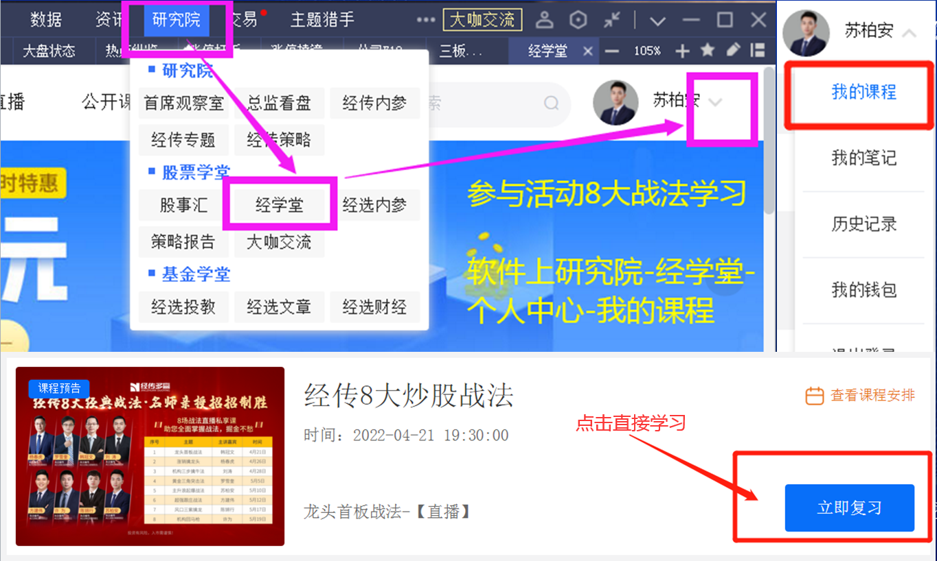Open the 数据 menu
This screenshot has width=937, height=561.
47,19
